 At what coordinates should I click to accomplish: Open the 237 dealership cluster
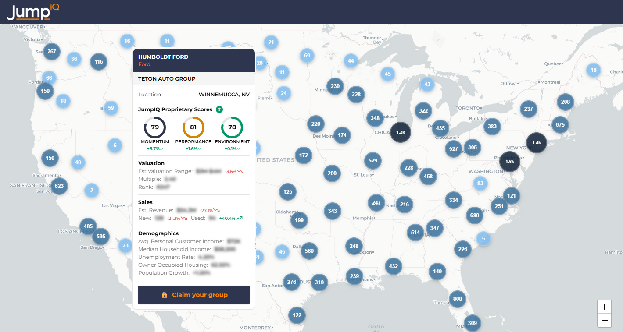(x=529, y=109)
